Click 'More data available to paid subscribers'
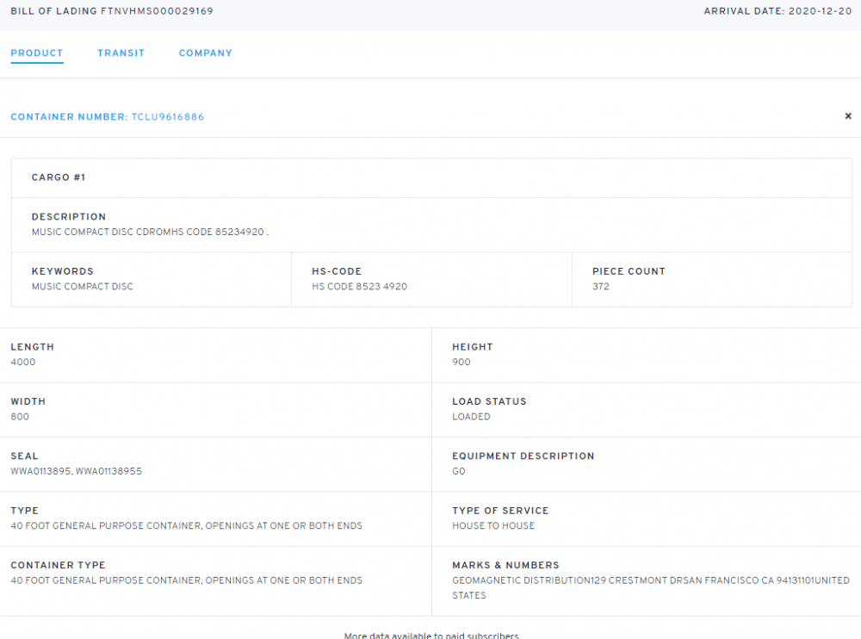The width and height of the screenshot is (861, 639). point(430,636)
